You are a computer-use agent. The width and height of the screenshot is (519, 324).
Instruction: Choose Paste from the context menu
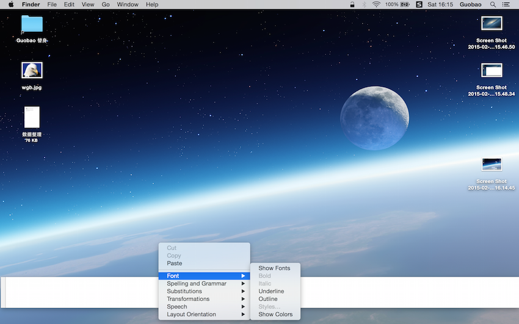pyautogui.click(x=175, y=264)
